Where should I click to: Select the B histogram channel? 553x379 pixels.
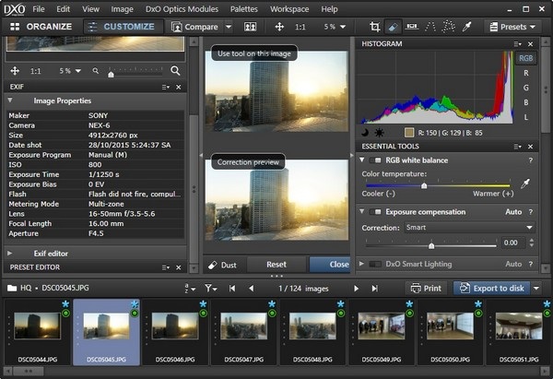pos(526,102)
